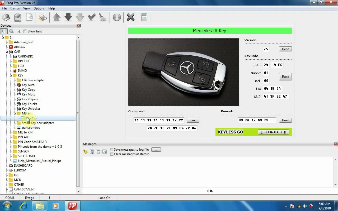Expand the Adapters_test folder arrow
The image size is (338, 211).
[7, 42]
